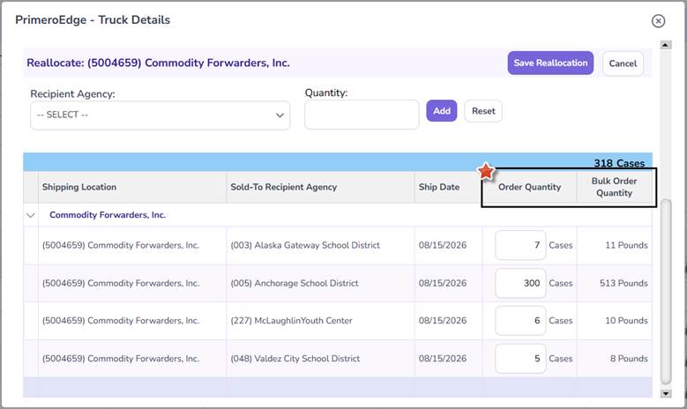The image size is (687, 409).
Task: Cancel the reallocation
Action: 623,63
